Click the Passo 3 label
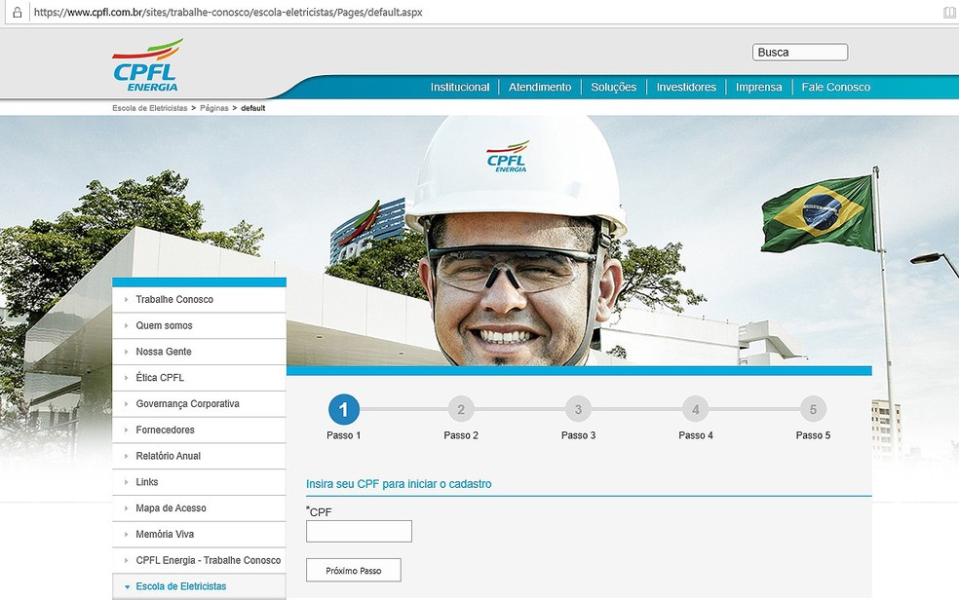Viewport: 959px width, 600px height. click(x=579, y=435)
